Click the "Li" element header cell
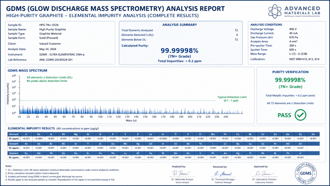 [x=26, y=134]
